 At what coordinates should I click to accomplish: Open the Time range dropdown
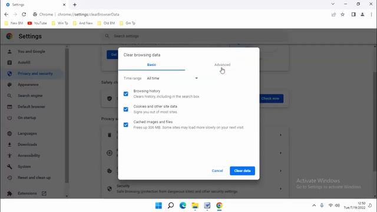tap(172, 78)
